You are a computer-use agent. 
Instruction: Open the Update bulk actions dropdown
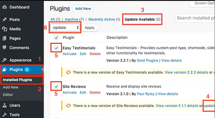(x=65, y=28)
